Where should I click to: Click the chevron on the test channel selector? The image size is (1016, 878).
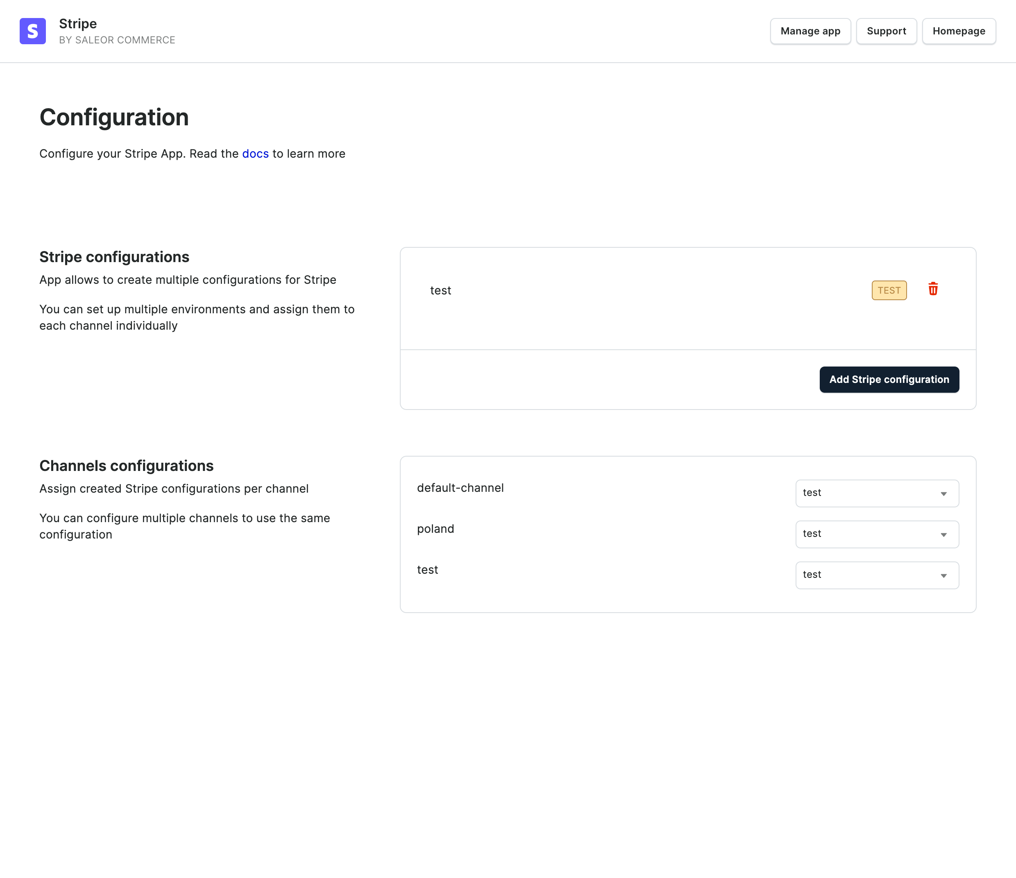coord(943,575)
